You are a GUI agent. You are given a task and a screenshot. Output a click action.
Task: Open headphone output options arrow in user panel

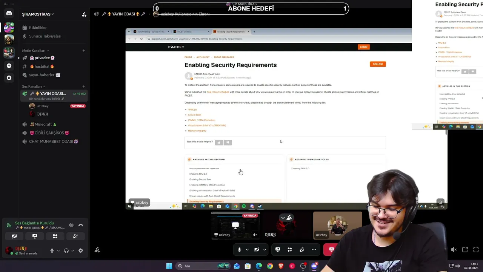[x=72, y=250]
